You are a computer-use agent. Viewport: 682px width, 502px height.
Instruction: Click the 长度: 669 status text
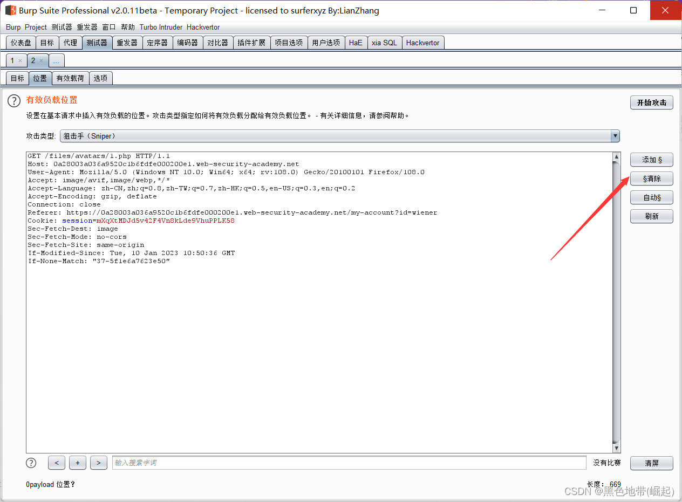click(x=604, y=484)
